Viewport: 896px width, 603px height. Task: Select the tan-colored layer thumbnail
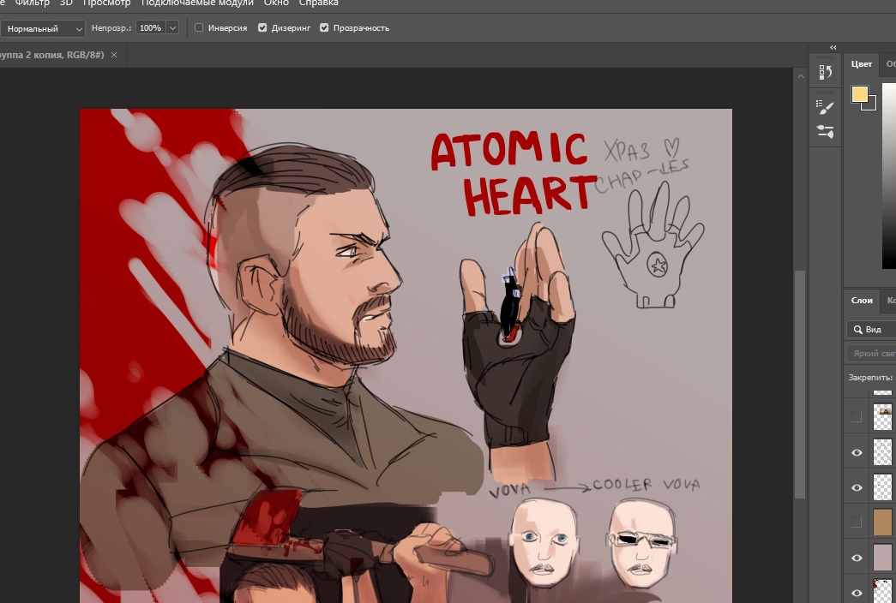(882, 522)
